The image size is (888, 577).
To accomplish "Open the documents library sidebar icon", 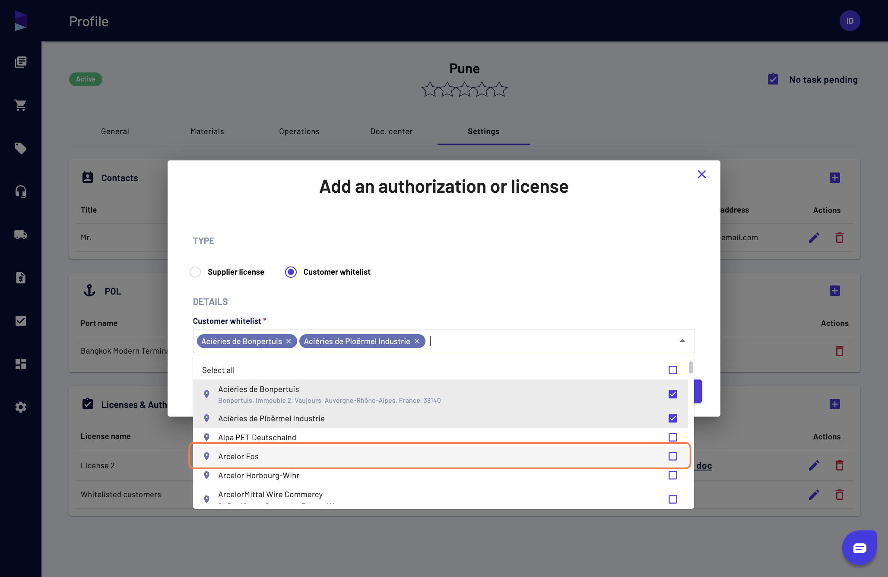I will (21, 62).
